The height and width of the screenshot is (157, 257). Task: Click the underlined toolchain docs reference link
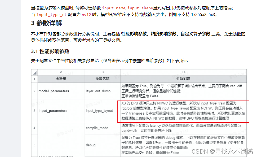click(x=138, y=37)
